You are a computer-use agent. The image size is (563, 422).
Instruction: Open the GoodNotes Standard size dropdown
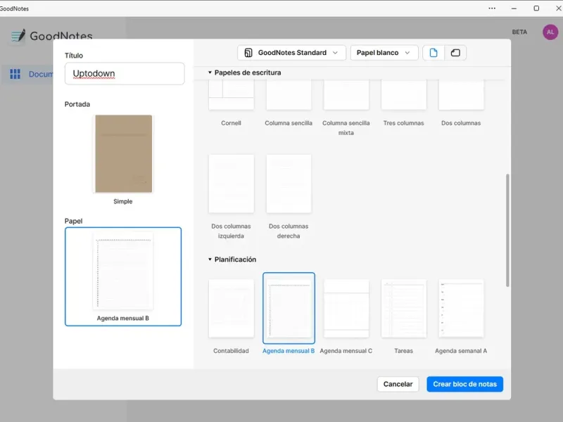[x=291, y=53]
